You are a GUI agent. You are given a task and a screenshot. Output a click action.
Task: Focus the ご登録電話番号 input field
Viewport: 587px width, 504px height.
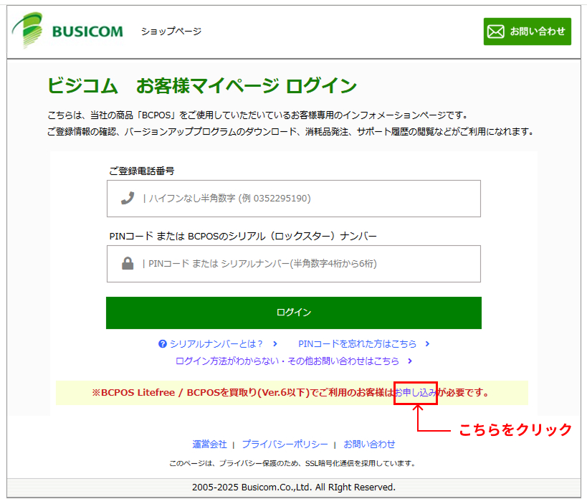pyautogui.click(x=308, y=199)
